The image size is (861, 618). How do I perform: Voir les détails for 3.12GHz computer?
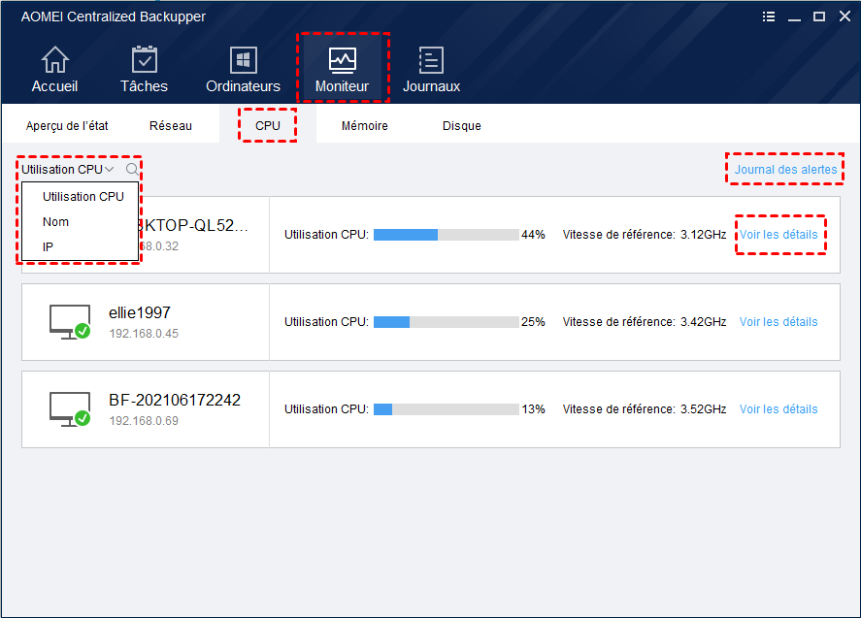[x=778, y=235]
